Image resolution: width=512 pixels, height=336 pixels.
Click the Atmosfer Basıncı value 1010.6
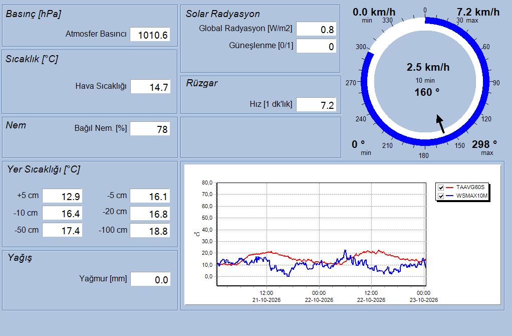150,35
